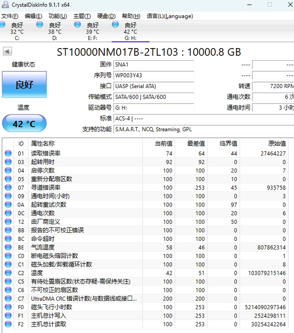Click status orb for attribute BE 气流温度

(8, 247)
